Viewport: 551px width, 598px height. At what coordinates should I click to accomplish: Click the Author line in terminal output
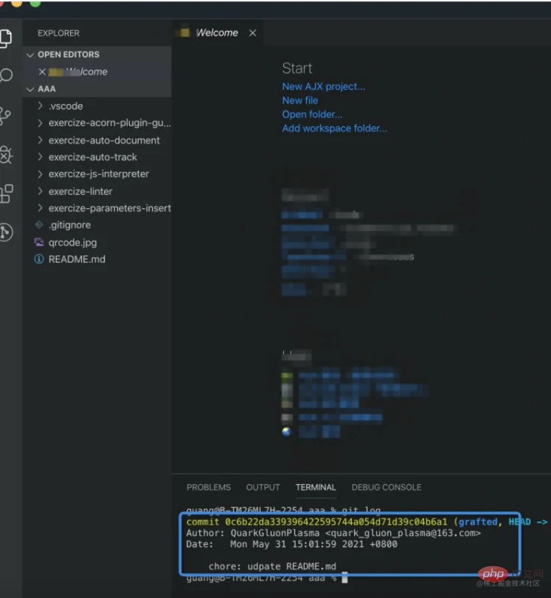[x=333, y=533]
